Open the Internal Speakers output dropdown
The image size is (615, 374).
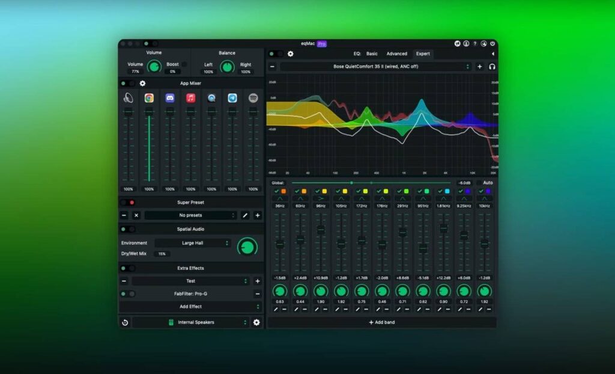tap(191, 322)
